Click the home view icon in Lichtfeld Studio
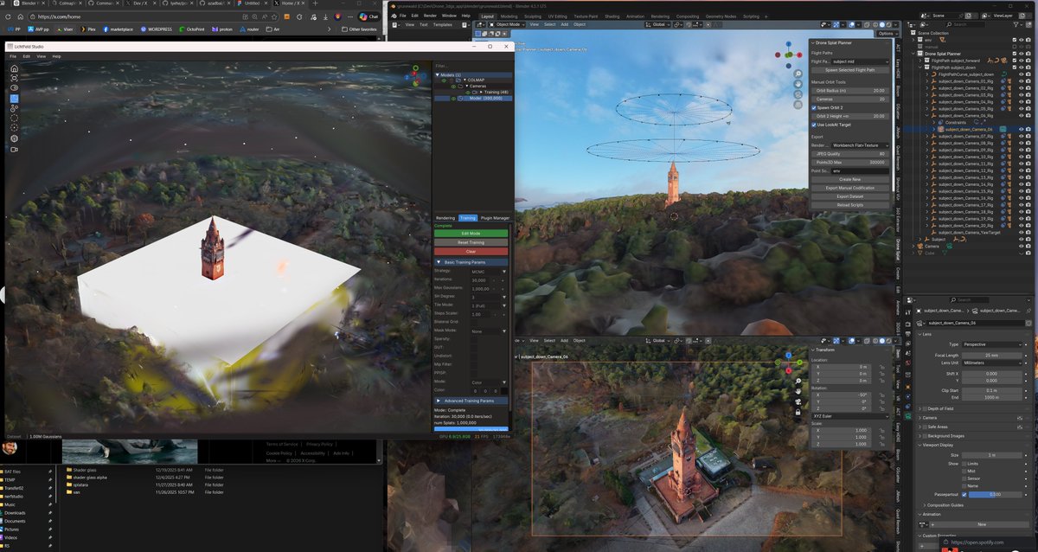Screen dimensions: 1038x552 pos(14,67)
